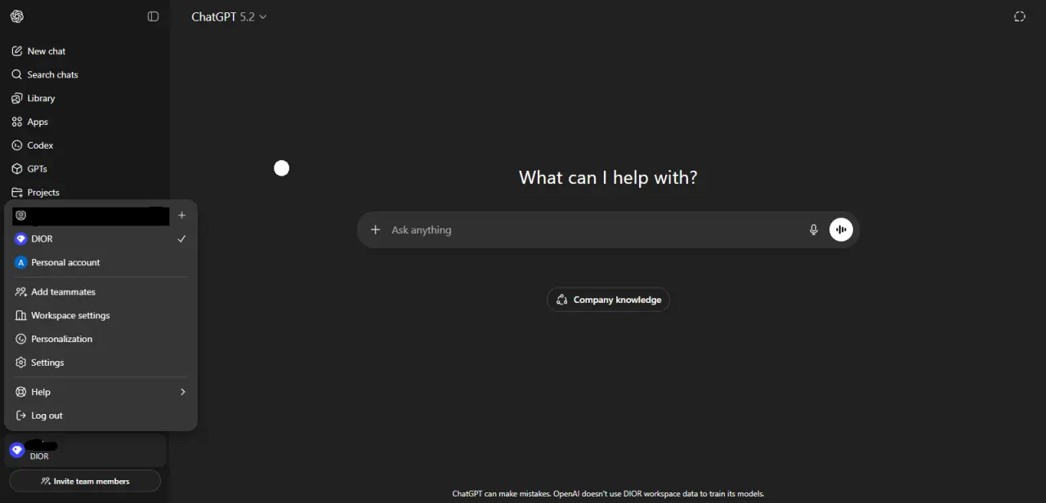Click Invite team members button
This screenshot has height=503, width=1046.
85,482
